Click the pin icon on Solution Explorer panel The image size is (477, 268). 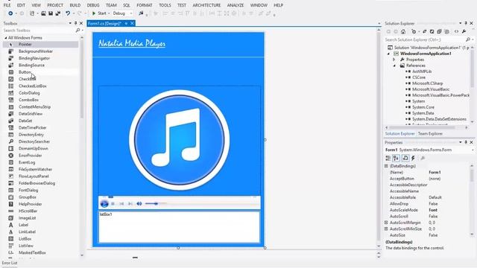click(x=466, y=23)
